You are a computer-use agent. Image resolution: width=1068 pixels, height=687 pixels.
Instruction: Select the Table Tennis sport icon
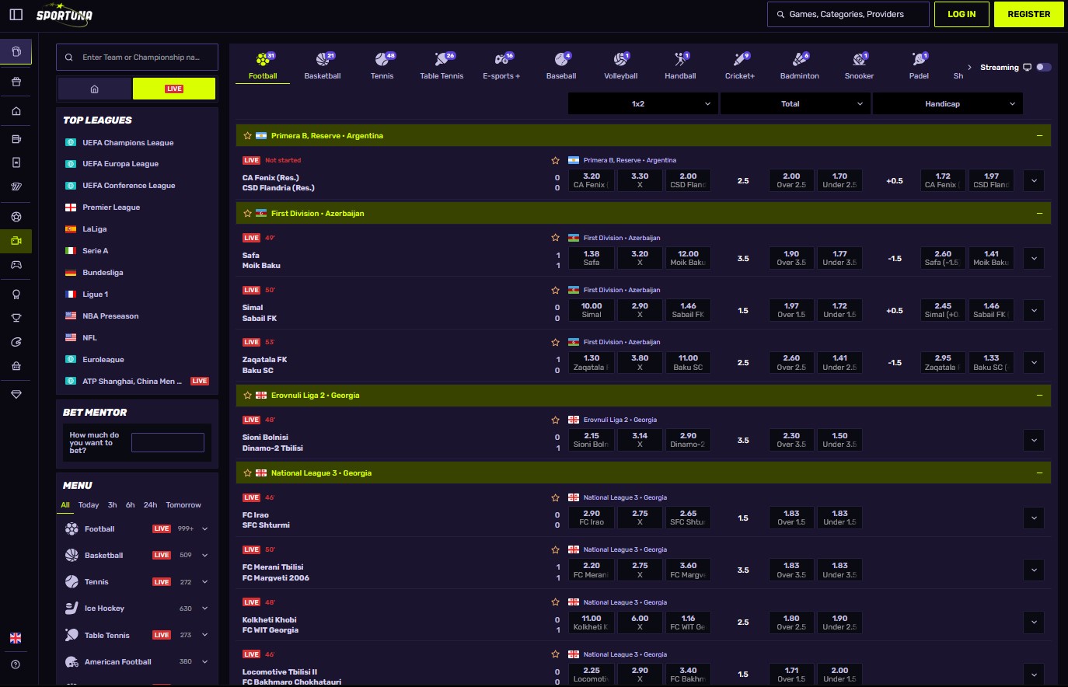[442, 59]
